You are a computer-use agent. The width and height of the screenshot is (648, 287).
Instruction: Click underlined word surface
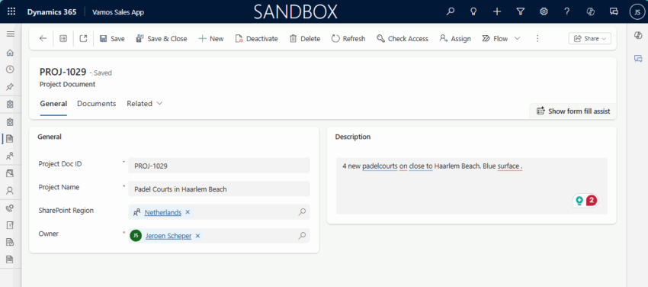(x=508, y=166)
